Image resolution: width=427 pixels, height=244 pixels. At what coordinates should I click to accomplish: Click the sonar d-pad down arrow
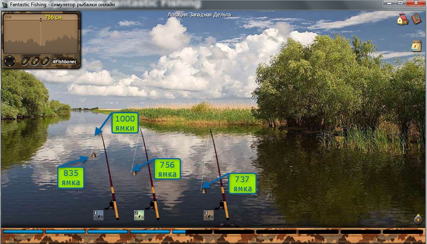pos(10,65)
